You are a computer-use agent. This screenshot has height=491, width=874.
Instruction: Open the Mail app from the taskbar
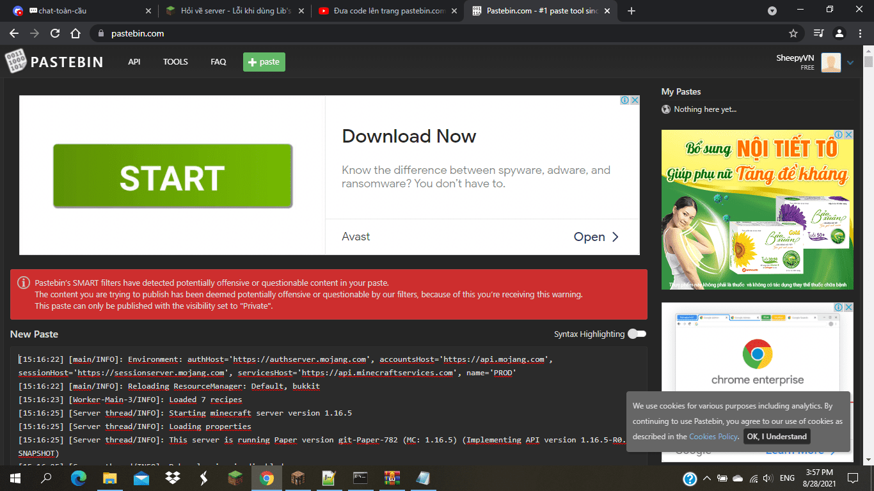pyautogui.click(x=141, y=478)
